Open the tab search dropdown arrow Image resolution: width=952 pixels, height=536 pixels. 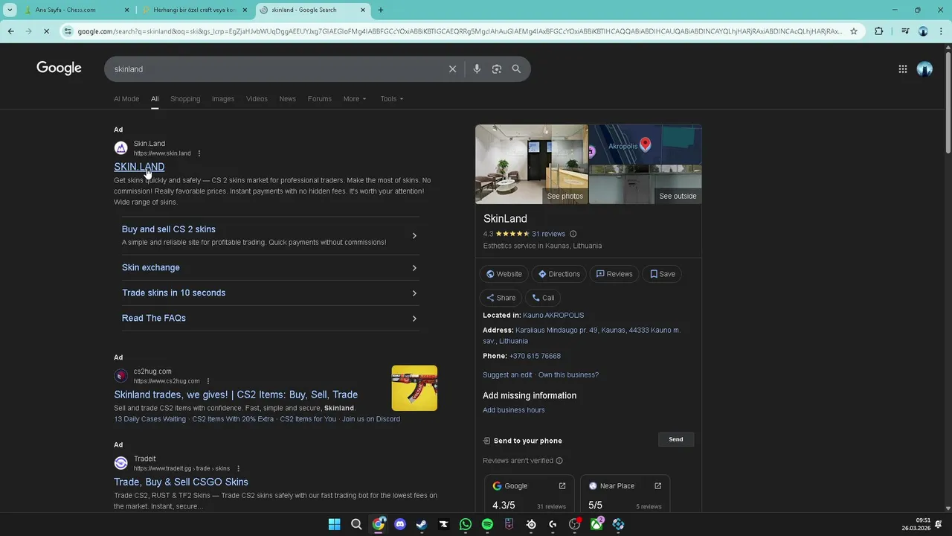[10, 10]
